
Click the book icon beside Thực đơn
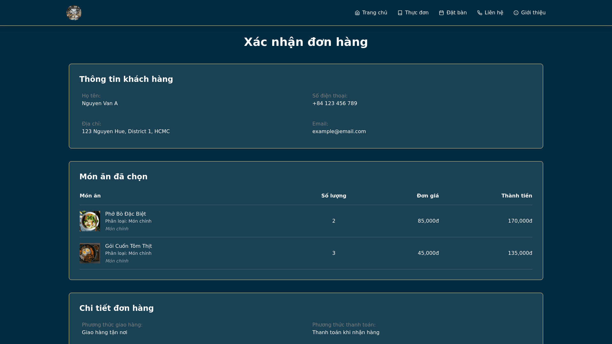[400, 13]
